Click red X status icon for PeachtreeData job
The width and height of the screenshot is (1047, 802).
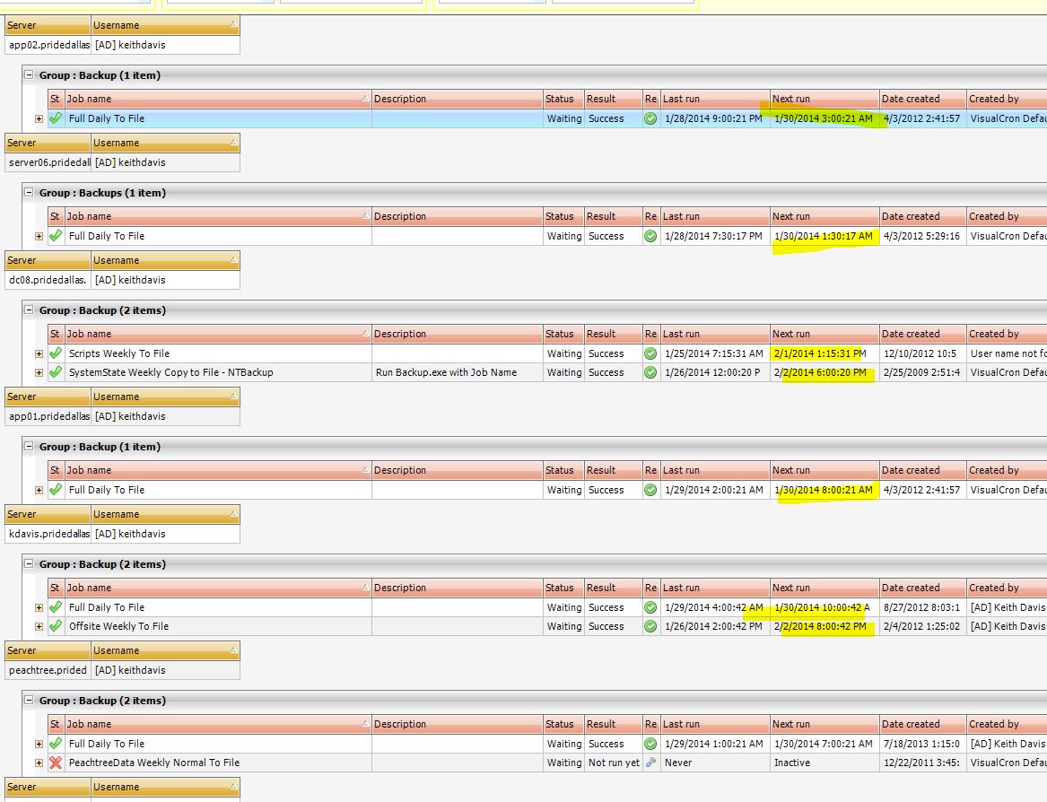tap(56, 763)
